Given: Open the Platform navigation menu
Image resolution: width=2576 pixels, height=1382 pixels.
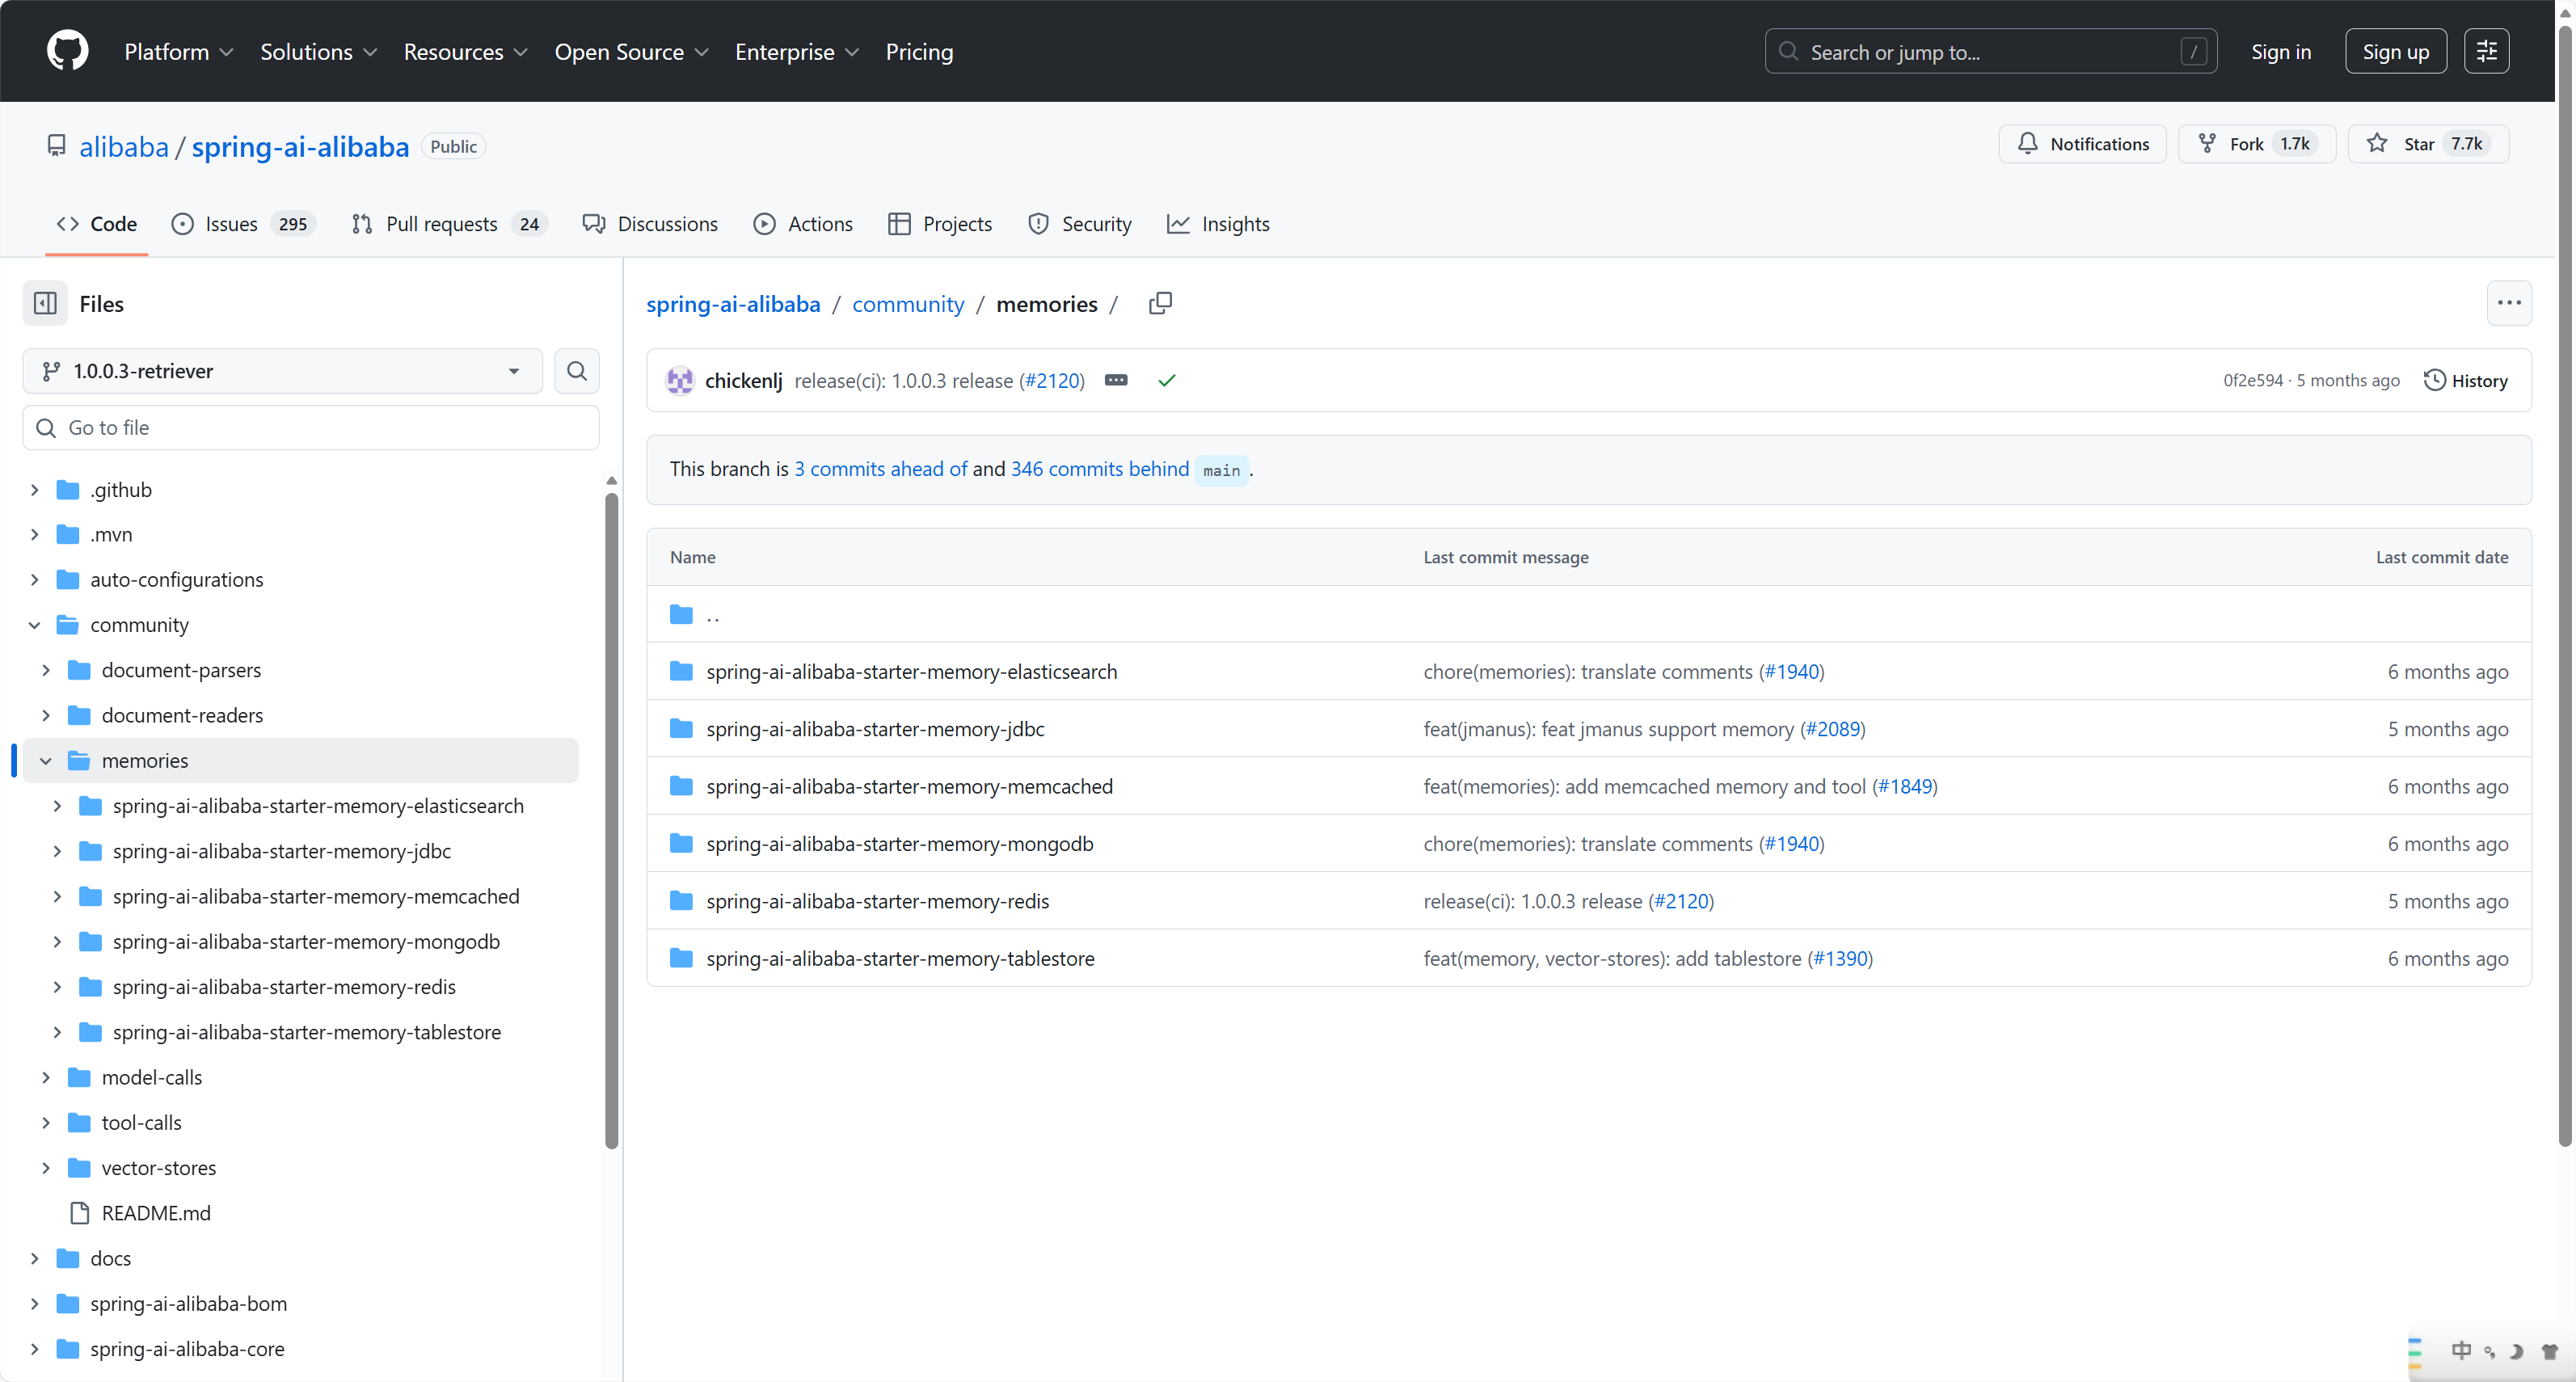Looking at the screenshot, I should click(x=178, y=52).
